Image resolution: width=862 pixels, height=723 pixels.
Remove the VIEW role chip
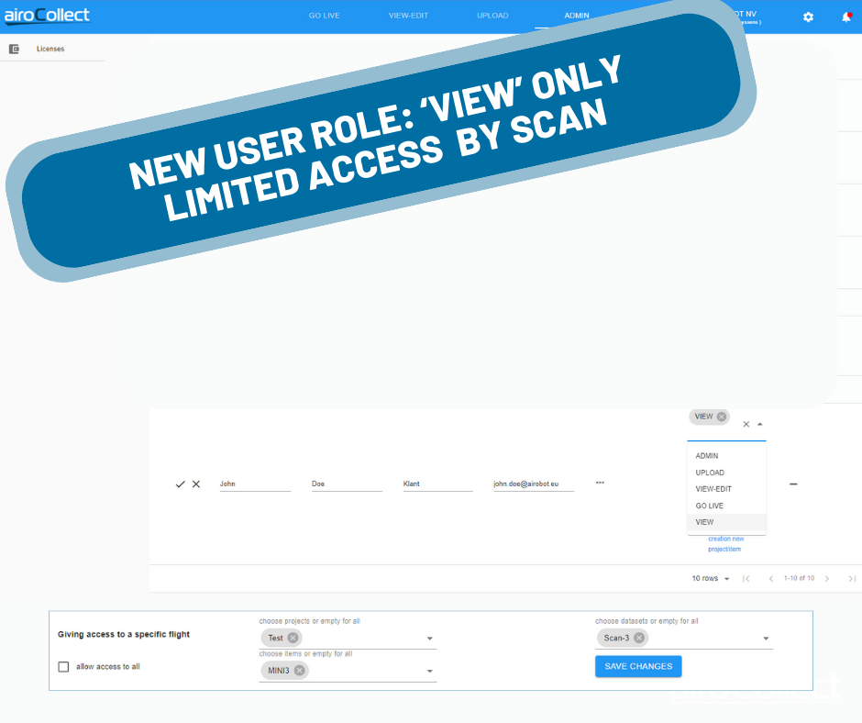tap(722, 417)
